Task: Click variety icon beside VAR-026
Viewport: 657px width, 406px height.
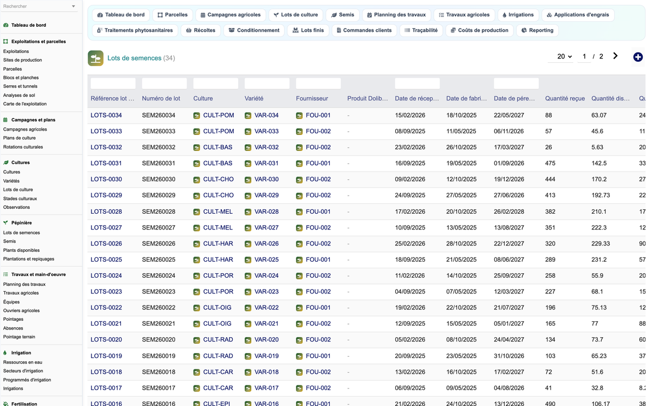Action: coord(248,244)
